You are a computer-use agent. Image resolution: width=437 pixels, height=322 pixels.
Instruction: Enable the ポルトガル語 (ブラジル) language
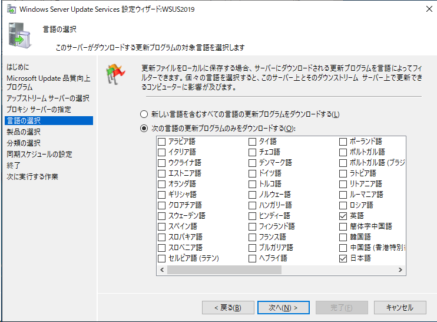click(343, 163)
